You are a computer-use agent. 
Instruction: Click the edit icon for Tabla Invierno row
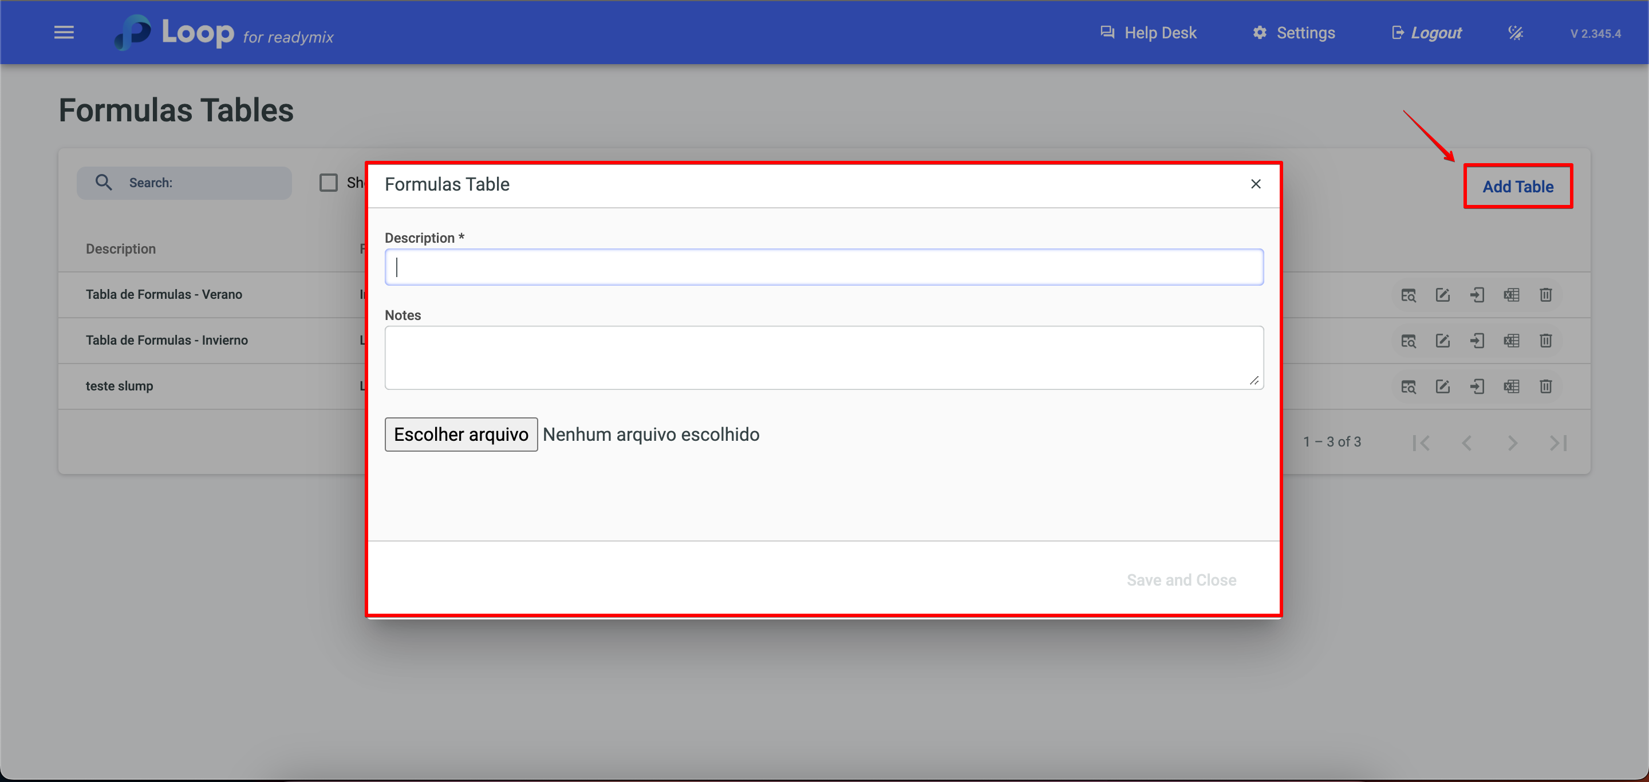pos(1443,341)
